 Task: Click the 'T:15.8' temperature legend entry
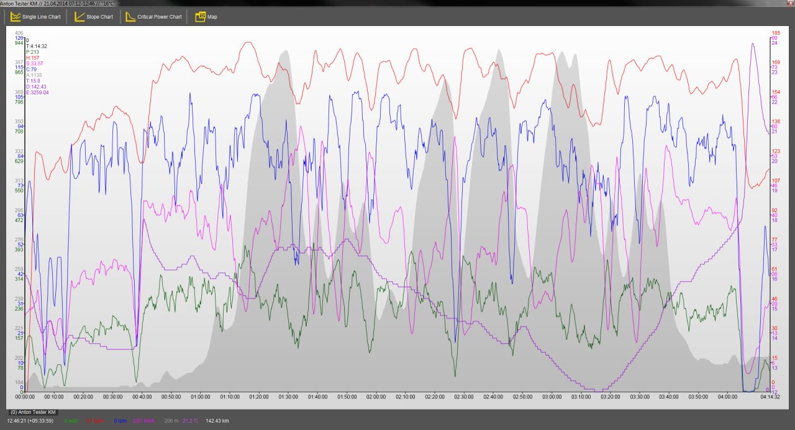click(33, 81)
